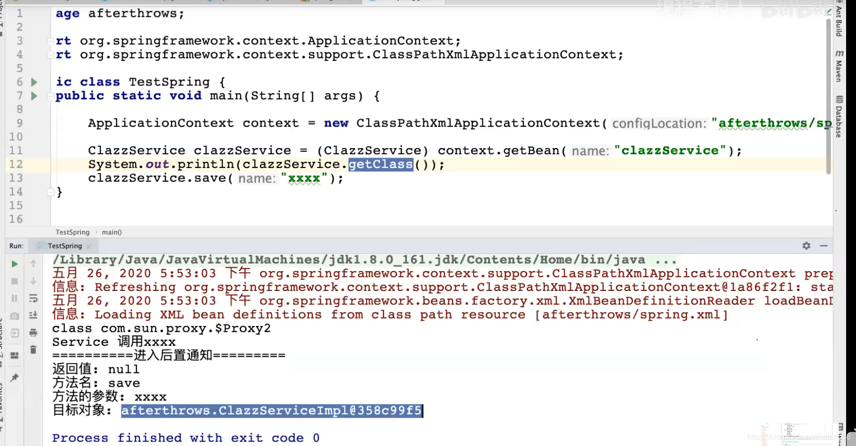Click the TestSpring class name on line 6
The width and height of the screenshot is (856, 446).
pyautogui.click(x=170, y=82)
